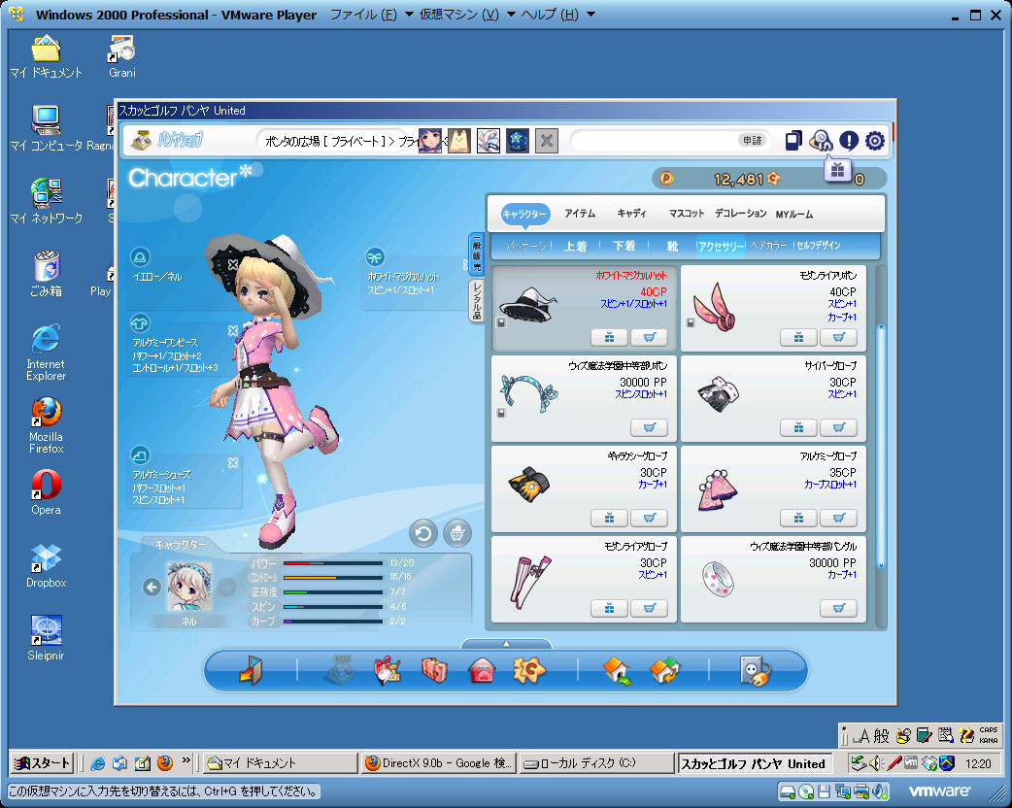Image resolution: width=1012 pixels, height=808 pixels.
Task: Reset character preview with circular arrow button
Action: pyautogui.click(x=423, y=534)
